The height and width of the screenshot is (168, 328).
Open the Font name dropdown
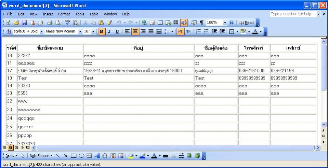80,31
